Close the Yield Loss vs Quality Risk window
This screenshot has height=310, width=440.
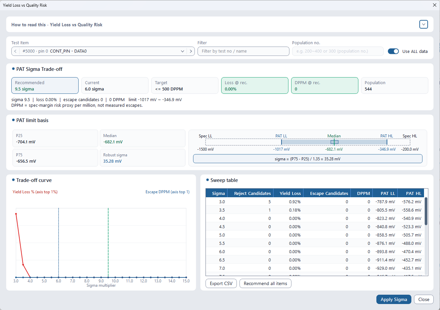pyautogui.click(x=434, y=5)
